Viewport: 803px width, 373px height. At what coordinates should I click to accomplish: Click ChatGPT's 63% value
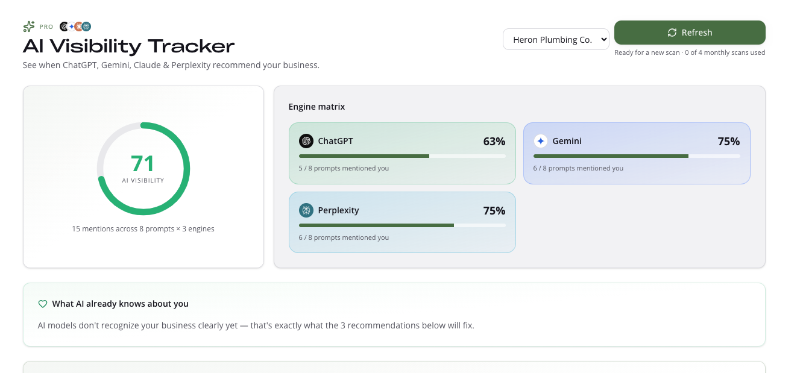tap(494, 142)
